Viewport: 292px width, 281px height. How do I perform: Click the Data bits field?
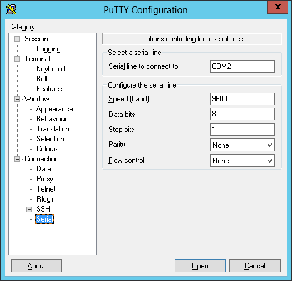[242, 114]
